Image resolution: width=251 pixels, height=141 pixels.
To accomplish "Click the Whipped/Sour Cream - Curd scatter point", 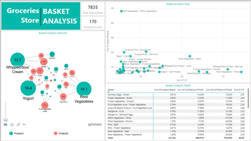I will point(163,66).
